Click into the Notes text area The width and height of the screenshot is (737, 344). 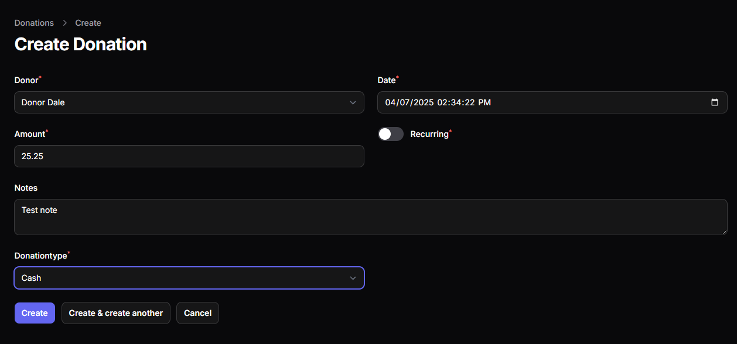coord(370,217)
